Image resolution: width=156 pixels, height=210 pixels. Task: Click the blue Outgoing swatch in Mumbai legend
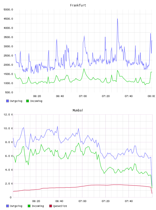coord(7,206)
